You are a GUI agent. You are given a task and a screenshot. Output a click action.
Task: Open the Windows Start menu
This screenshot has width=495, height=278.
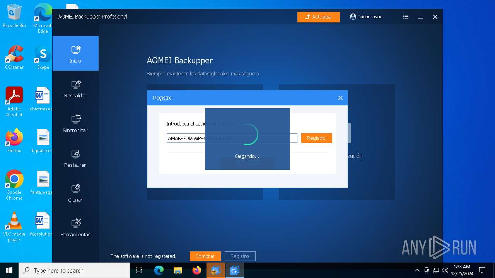pyautogui.click(x=9, y=270)
